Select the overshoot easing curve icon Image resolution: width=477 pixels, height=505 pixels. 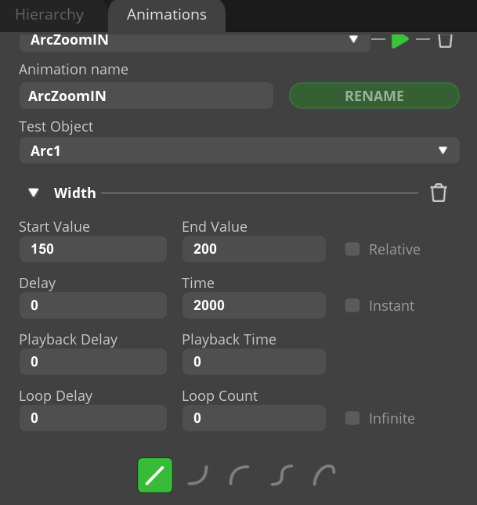[324, 475]
